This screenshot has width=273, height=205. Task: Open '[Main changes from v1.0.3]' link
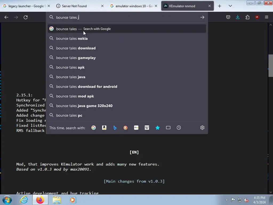pyautogui.click(x=134, y=181)
